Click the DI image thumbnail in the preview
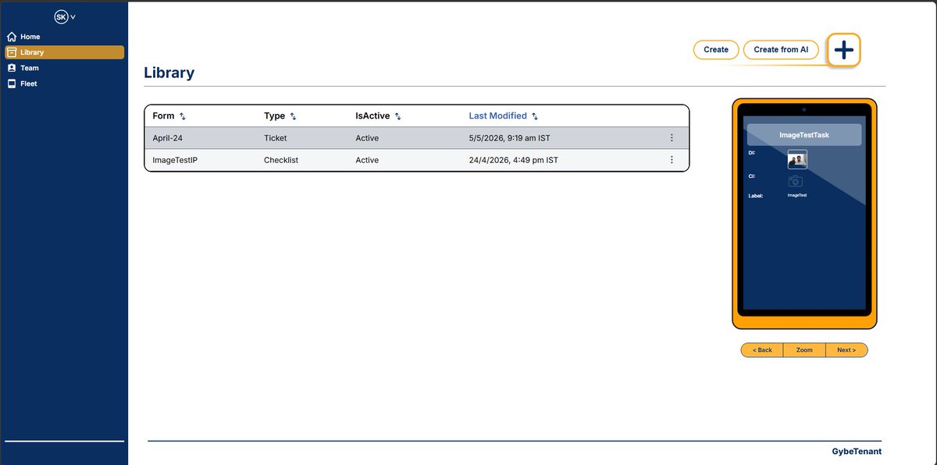 pyautogui.click(x=797, y=159)
